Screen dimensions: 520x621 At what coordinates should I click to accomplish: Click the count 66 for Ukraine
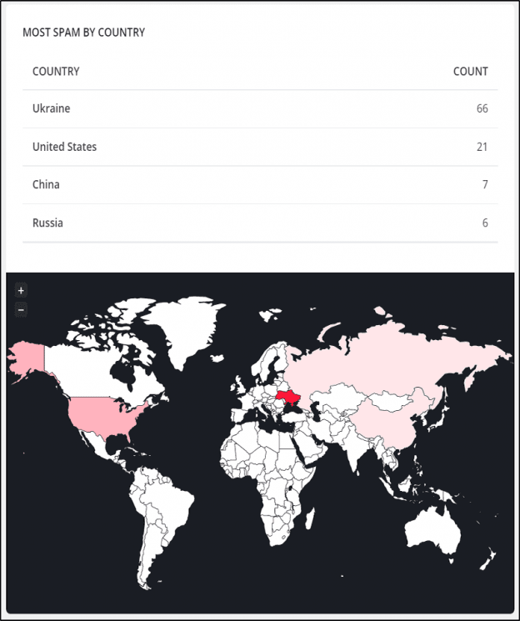coord(482,109)
